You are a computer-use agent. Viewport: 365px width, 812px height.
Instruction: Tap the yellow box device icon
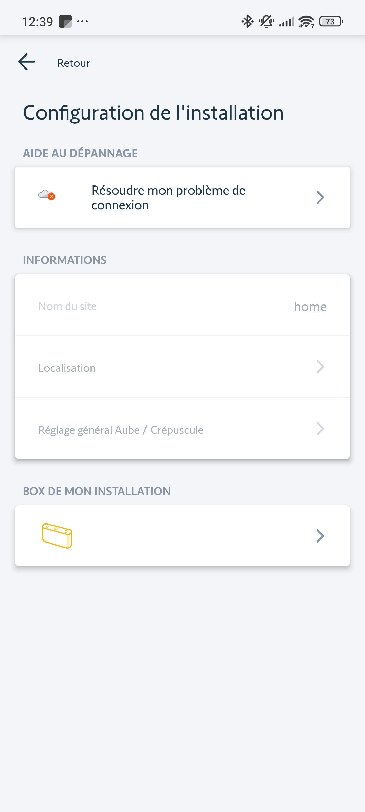pyautogui.click(x=57, y=536)
